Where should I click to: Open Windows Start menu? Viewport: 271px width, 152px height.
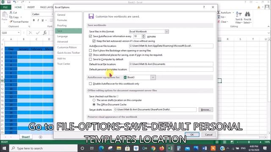4,148
